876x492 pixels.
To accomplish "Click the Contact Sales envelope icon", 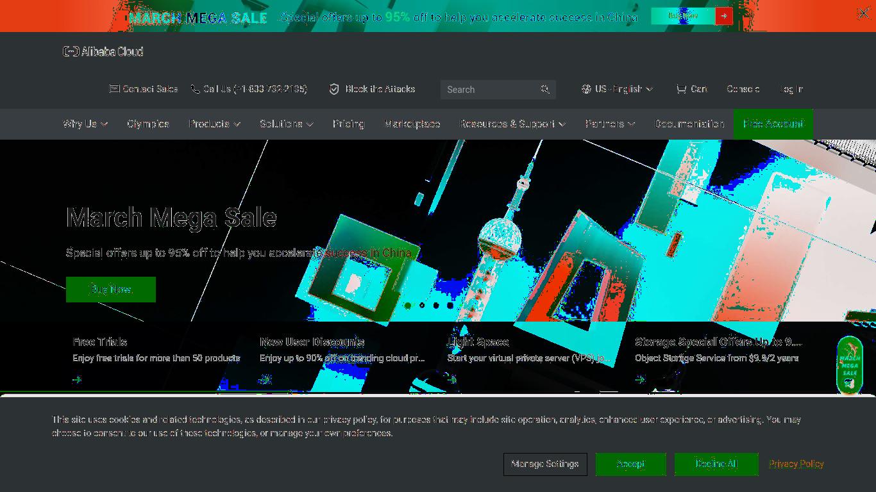I will coord(114,89).
